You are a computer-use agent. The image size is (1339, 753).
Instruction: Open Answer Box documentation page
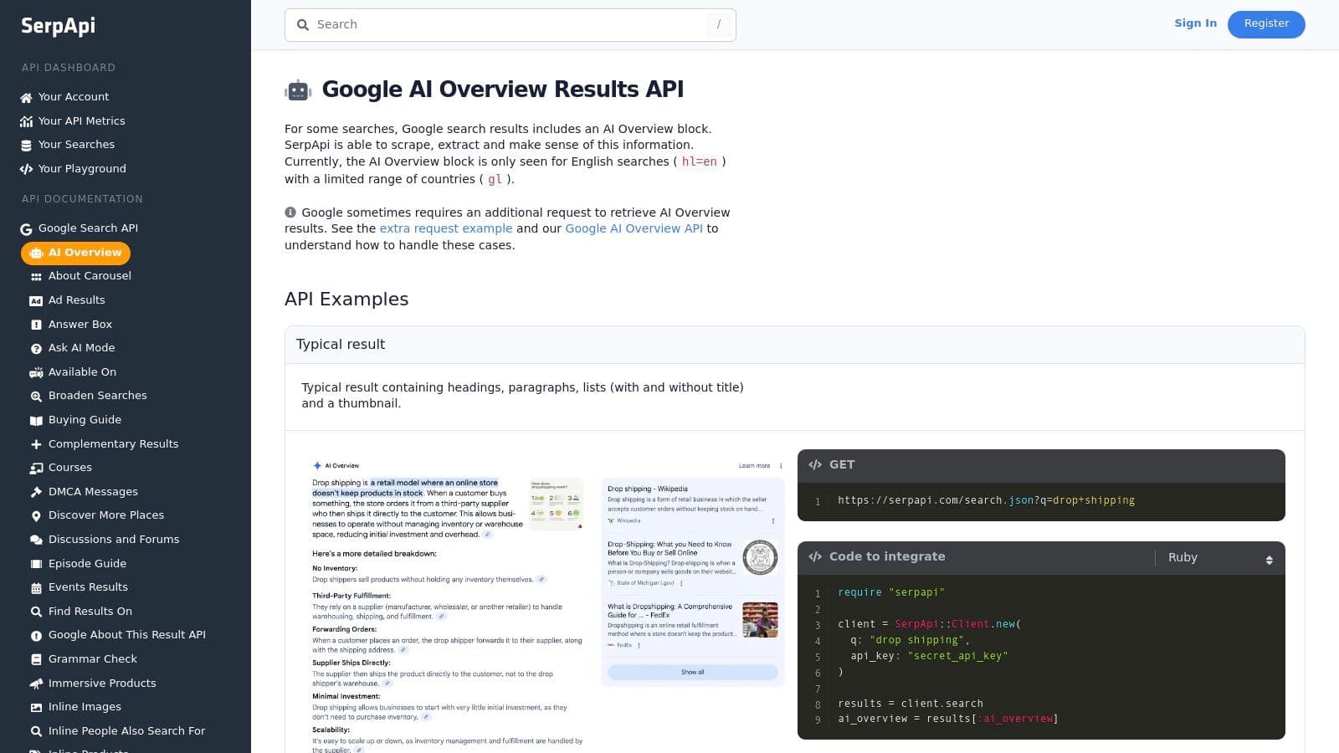click(x=80, y=325)
